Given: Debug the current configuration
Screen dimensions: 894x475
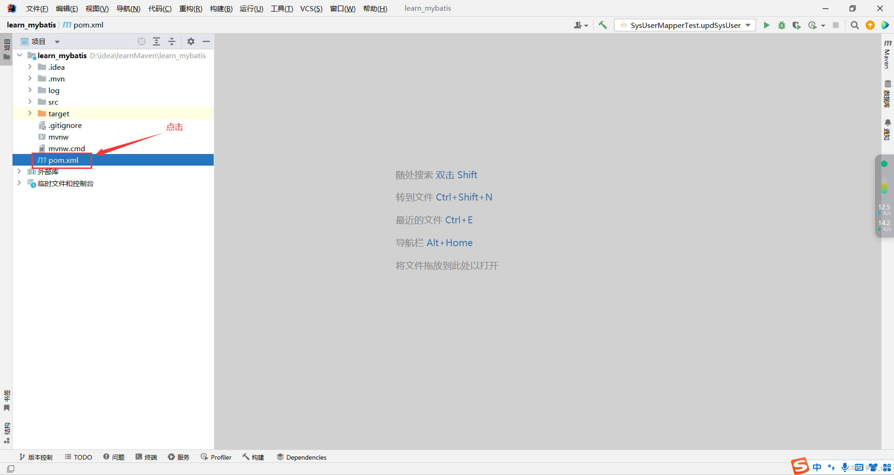Looking at the screenshot, I should (781, 25).
